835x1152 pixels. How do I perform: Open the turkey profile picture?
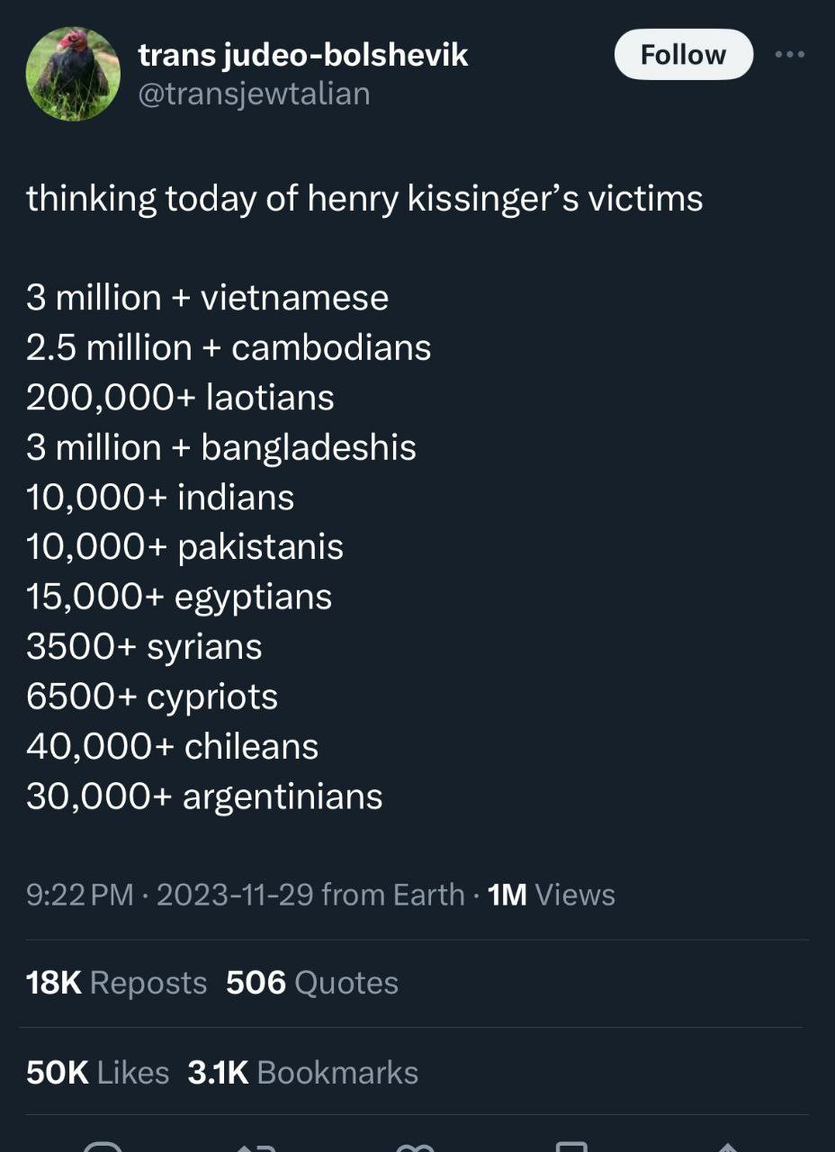point(73,74)
